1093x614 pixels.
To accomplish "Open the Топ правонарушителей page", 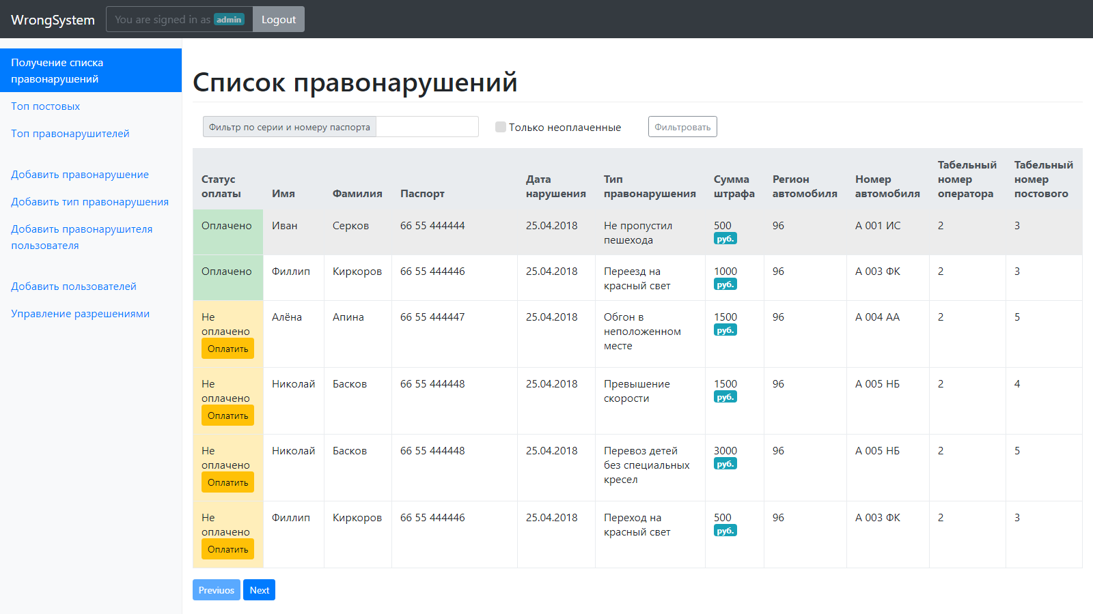I will (x=70, y=133).
